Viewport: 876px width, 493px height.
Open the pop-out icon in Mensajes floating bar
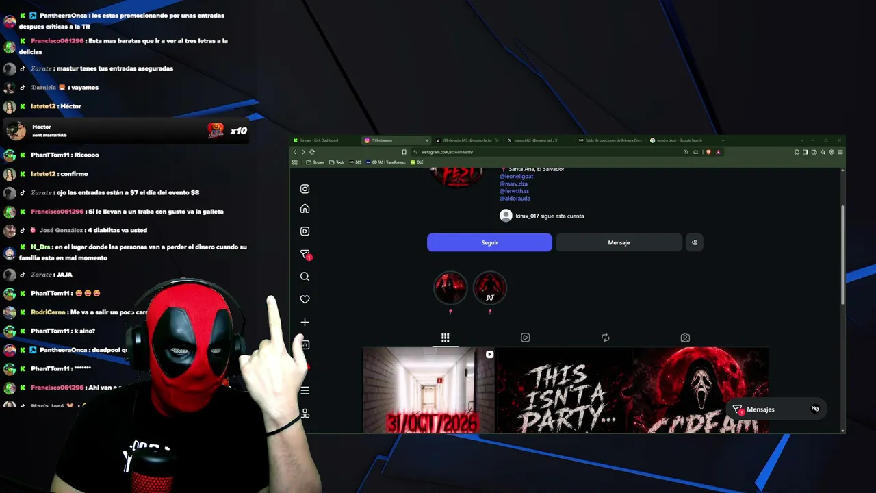coord(815,409)
